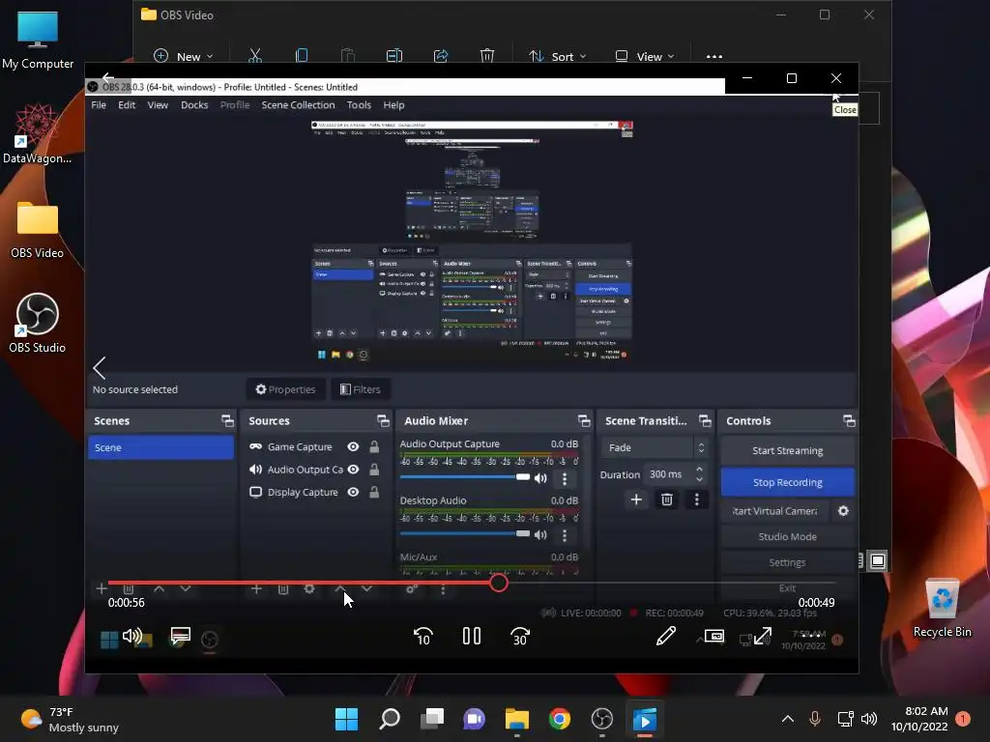The height and width of the screenshot is (742, 990).
Task: Open the Help menu in OBS
Action: 393,104
